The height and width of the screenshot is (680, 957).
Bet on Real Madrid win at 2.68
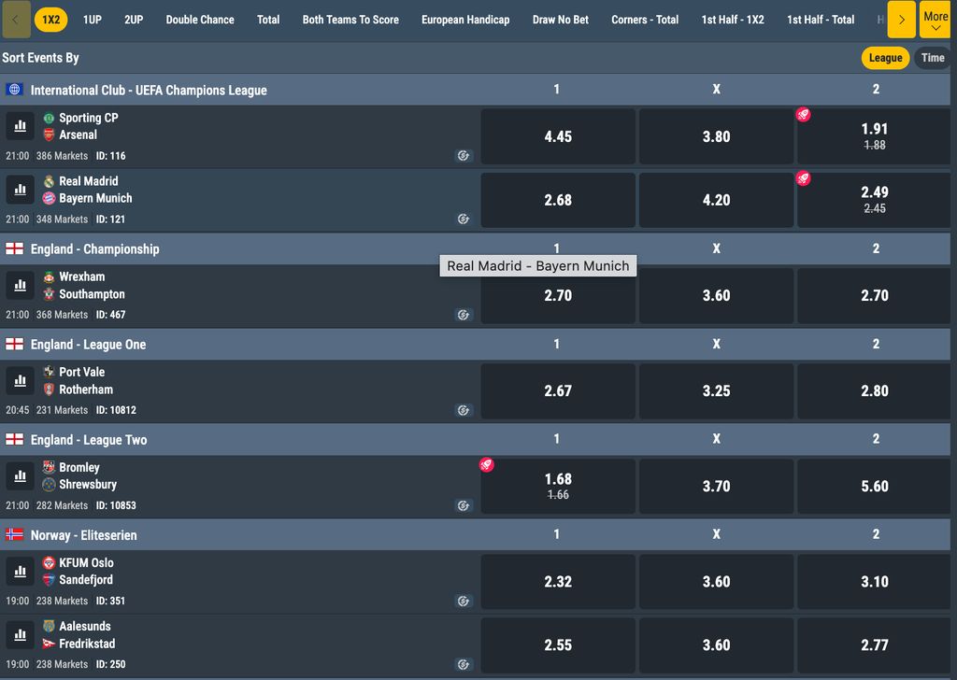click(558, 200)
